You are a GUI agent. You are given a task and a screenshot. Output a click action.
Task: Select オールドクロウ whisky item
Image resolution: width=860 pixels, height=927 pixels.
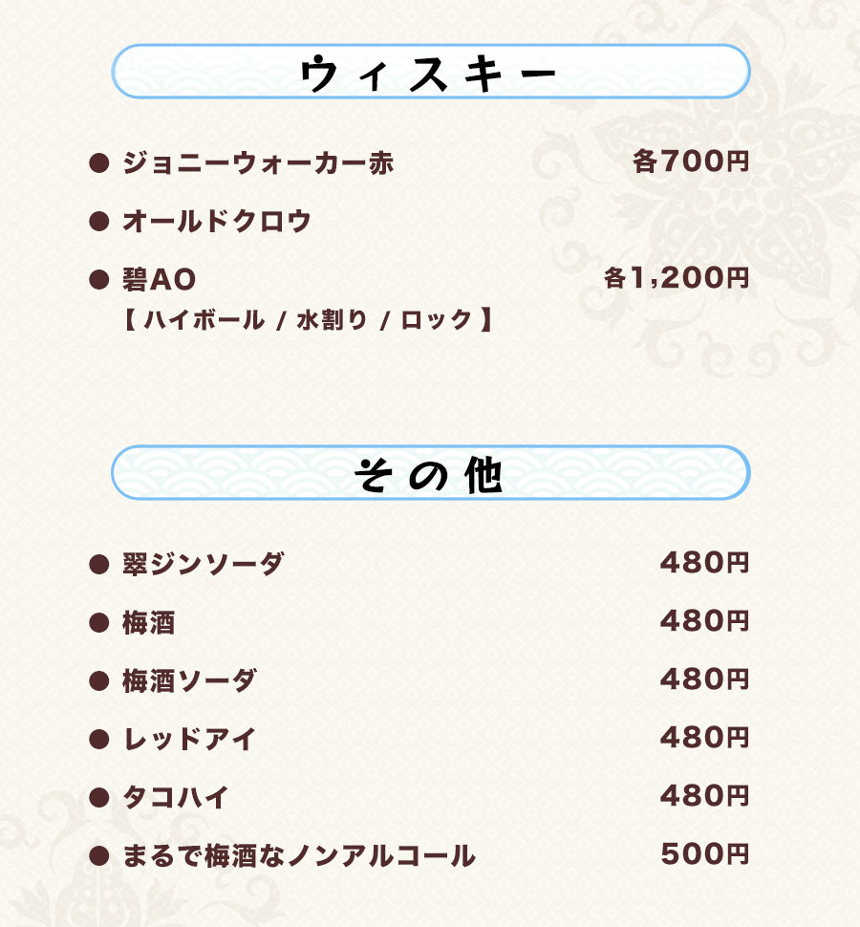(217, 222)
